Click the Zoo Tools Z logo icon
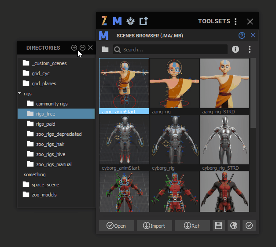The image size is (276, 247). 104,21
